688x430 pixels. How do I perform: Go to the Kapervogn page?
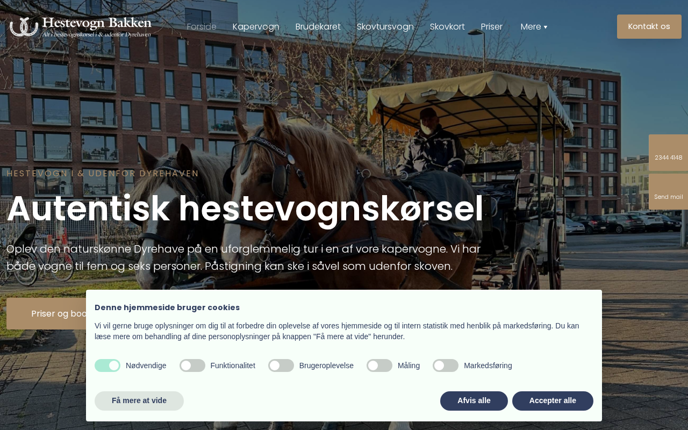256,27
